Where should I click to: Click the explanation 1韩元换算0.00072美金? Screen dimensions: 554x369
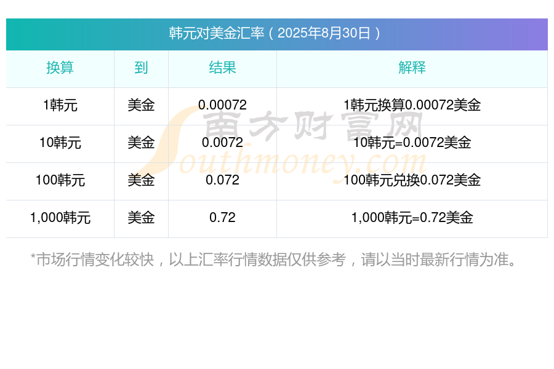point(412,105)
